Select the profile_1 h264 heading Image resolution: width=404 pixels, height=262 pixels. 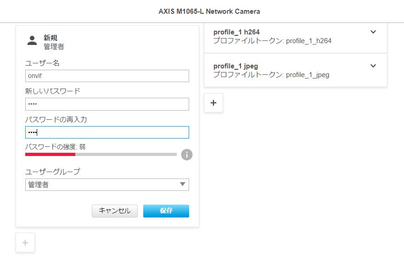pyautogui.click(x=236, y=32)
